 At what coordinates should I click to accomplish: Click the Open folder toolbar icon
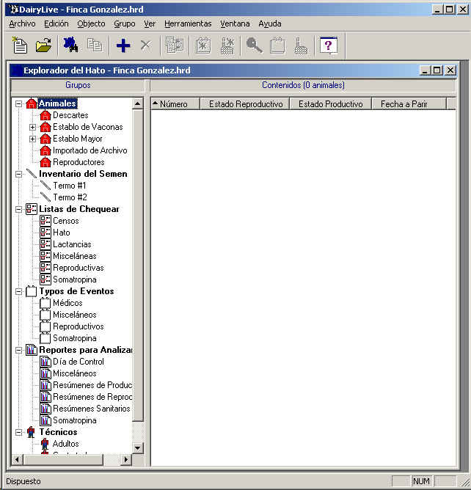pyautogui.click(x=44, y=45)
